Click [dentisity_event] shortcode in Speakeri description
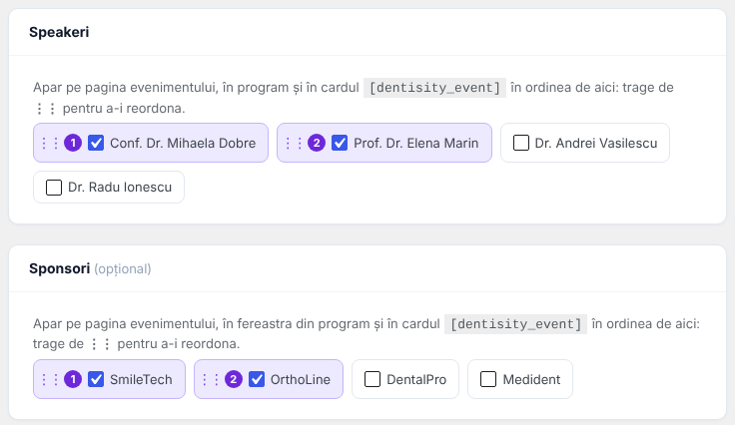Image resolution: width=735 pixels, height=425 pixels. [x=435, y=88]
